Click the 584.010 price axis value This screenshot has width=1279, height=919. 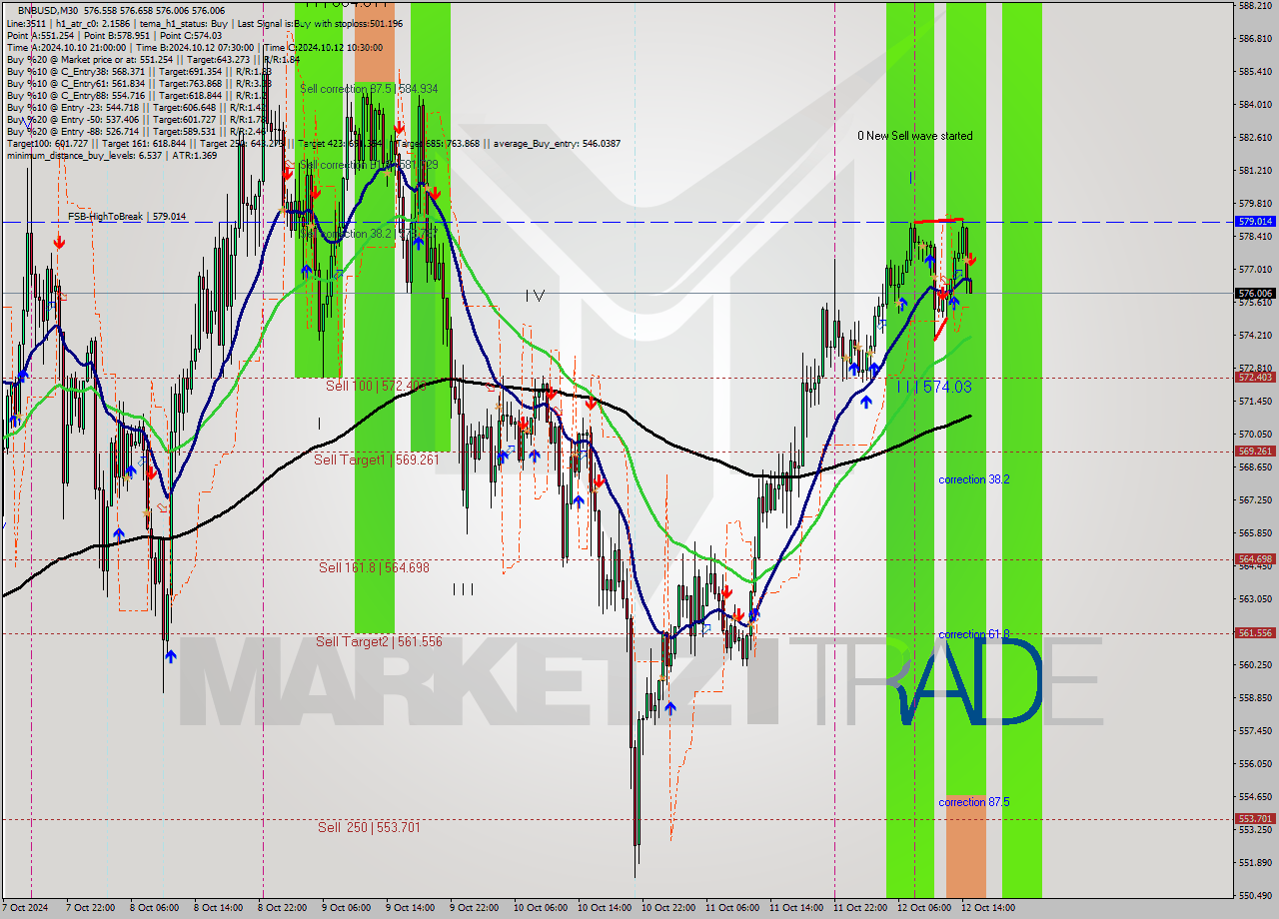coord(1255,104)
